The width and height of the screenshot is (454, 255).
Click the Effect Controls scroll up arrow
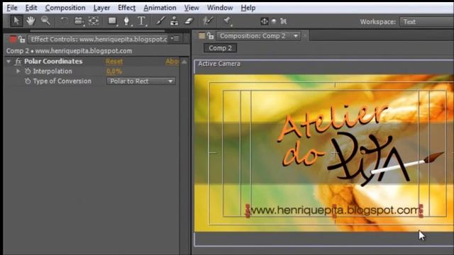point(184,62)
